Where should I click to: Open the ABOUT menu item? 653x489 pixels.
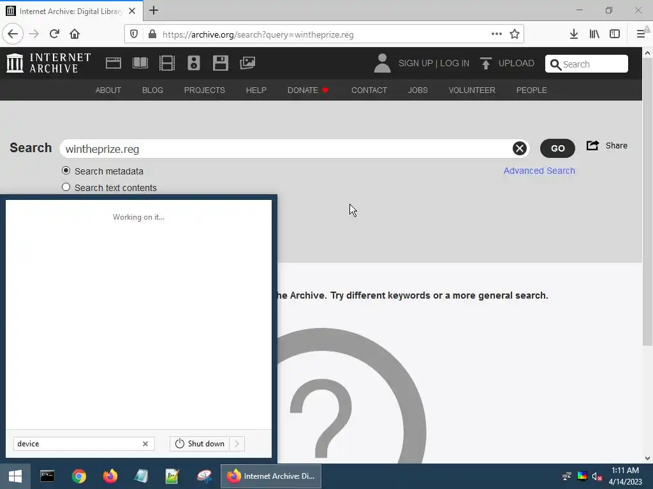[108, 90]
